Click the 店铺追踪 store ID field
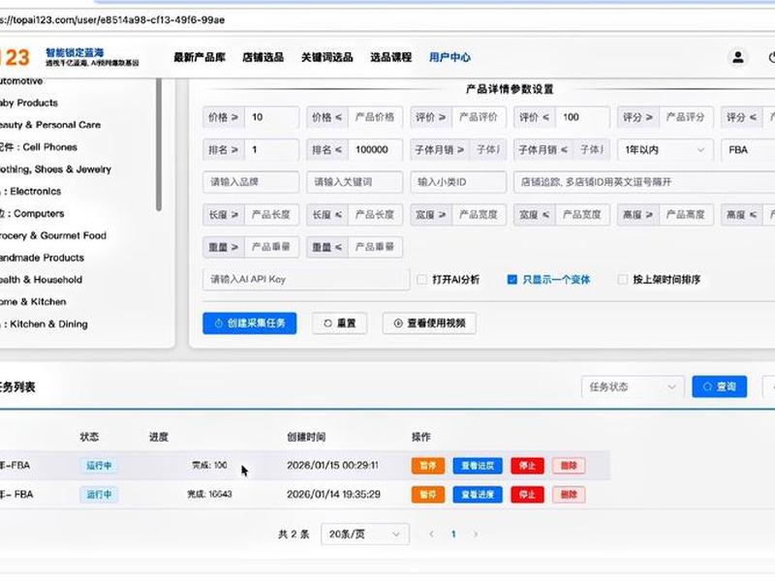Viewport: 775px width, 581px height. [x=644, y=182]
